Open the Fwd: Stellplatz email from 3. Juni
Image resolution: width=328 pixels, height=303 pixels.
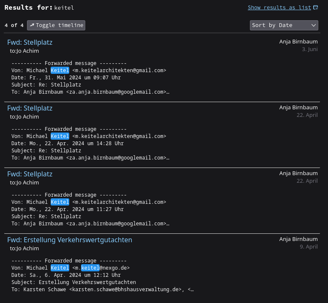[30, 42]
